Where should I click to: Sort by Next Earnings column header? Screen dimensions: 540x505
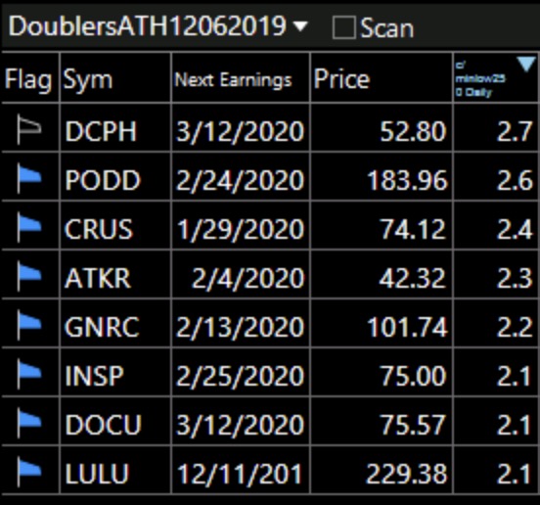[233, 80]
